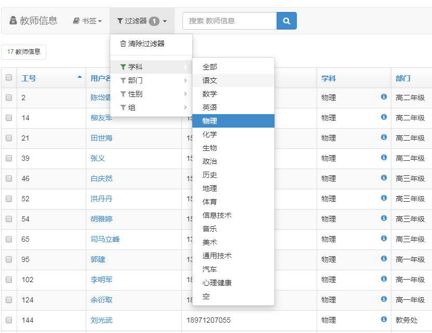This screenshot has height=333, width=432.
Task: Click the blue search magnifier button
Action: pos(286,21)
